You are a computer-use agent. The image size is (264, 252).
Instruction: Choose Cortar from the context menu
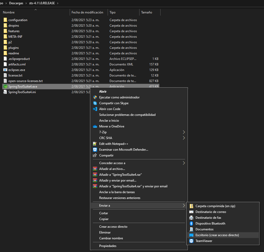[103, 213]
